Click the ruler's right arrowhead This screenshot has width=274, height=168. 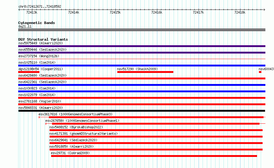coord(264,10)
